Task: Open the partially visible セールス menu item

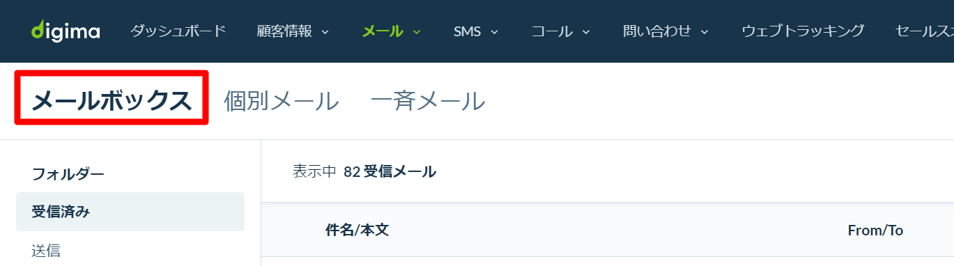Action: 924,31
